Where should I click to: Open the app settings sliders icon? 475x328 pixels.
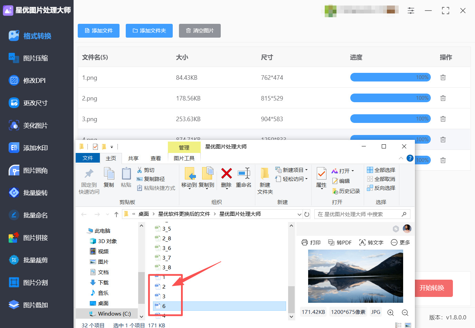point(411,11)
